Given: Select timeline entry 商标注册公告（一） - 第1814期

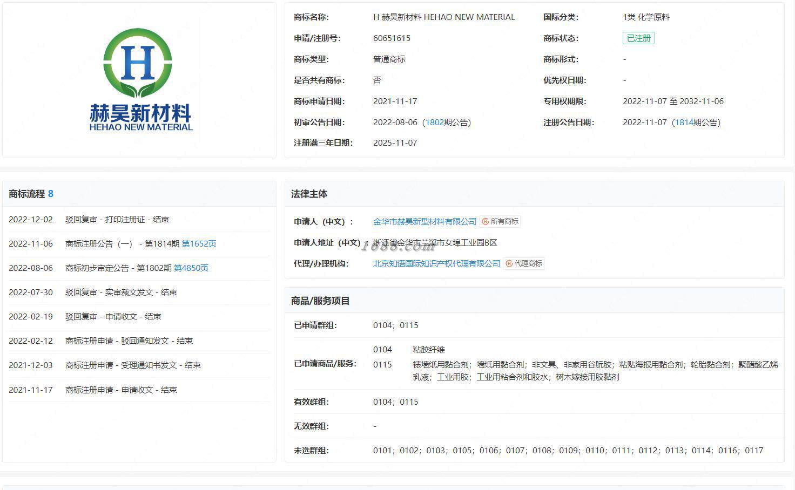Looking at the screenshot, I should pos(122,244).
